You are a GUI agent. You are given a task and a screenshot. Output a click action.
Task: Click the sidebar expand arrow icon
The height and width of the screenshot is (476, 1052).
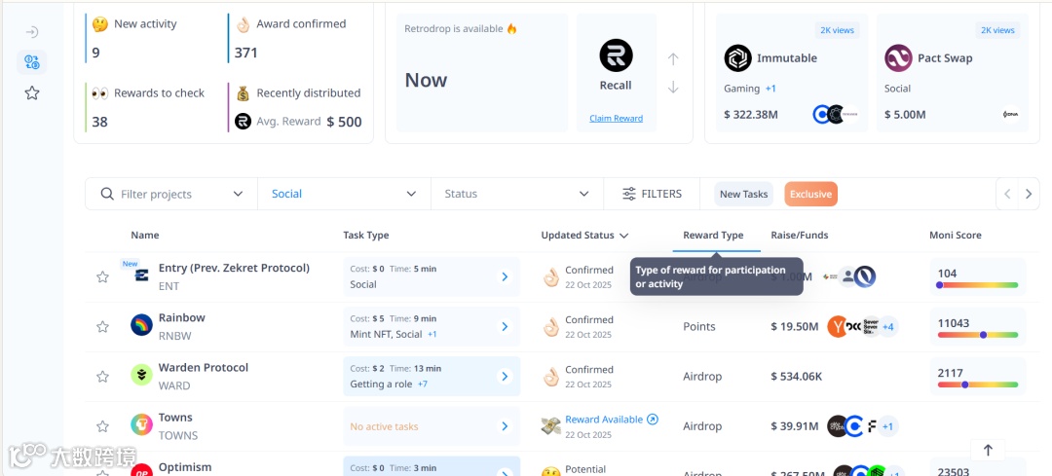(32, 32)
